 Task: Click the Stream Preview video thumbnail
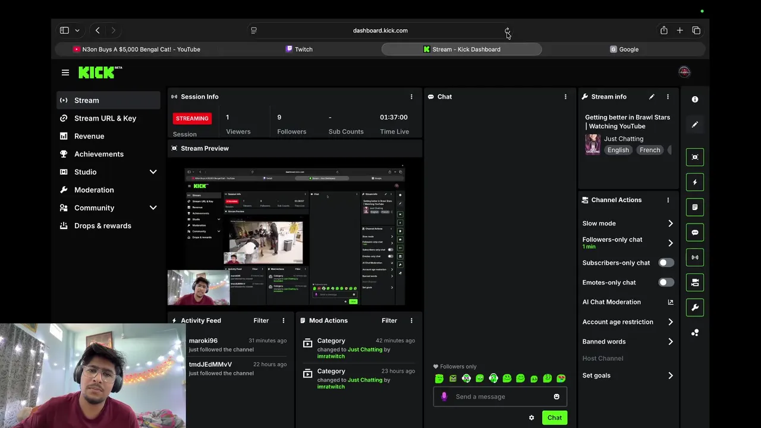click(x=295, y=237)
